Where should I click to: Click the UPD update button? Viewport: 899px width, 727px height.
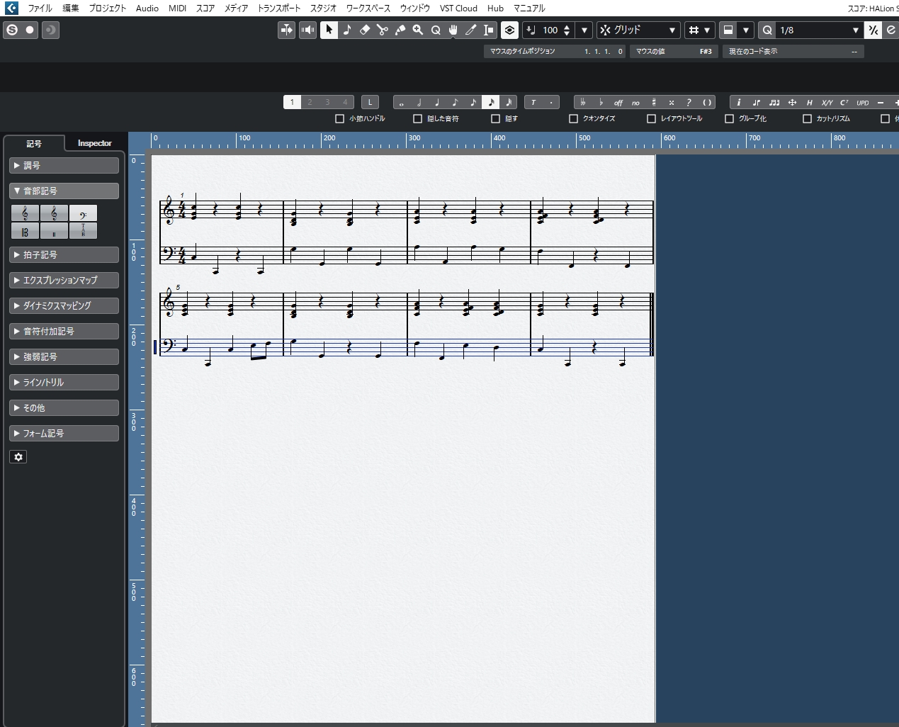(862, 103)
